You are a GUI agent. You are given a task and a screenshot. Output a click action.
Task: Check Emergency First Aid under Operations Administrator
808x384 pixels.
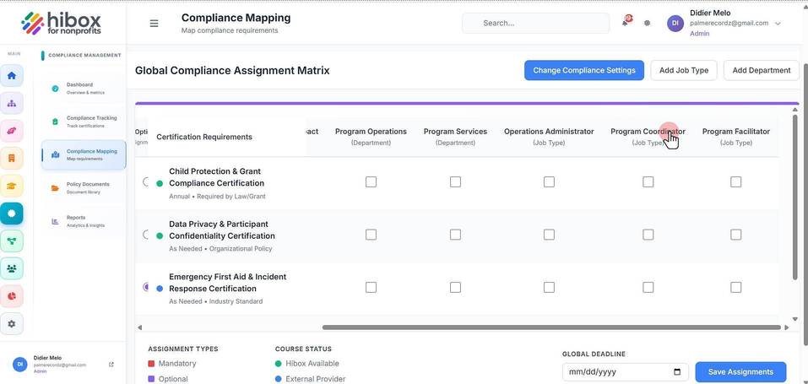(x=550, y=287)
